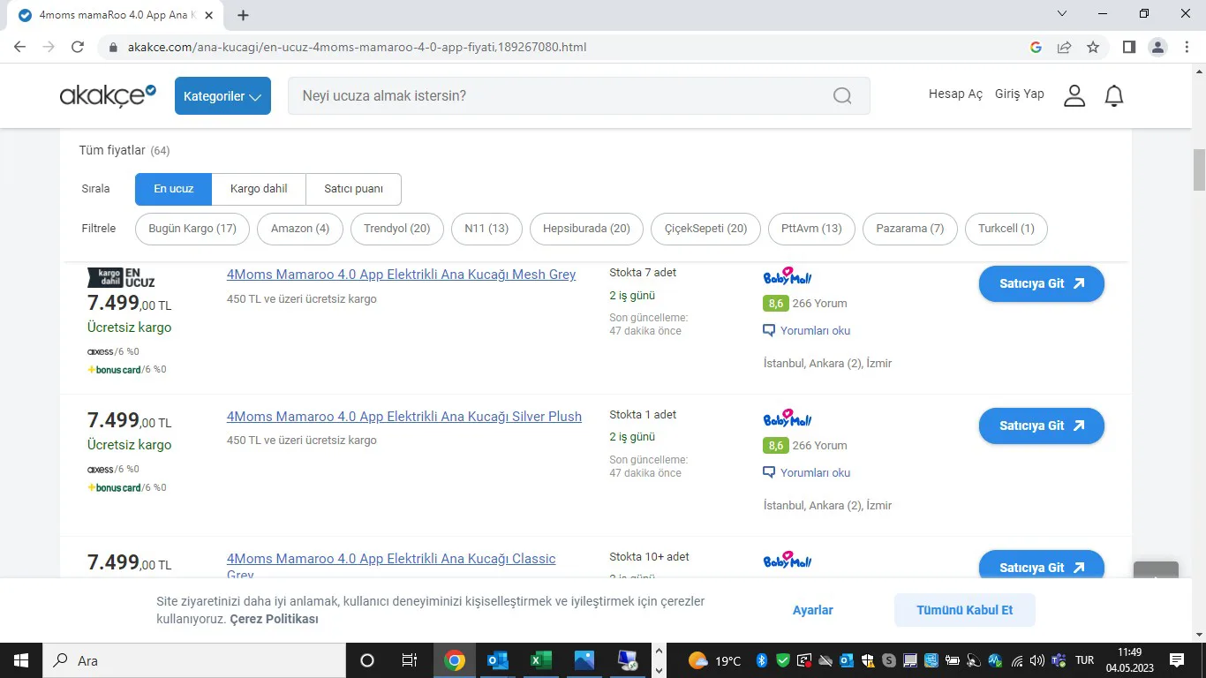Screen dimensions: 1206x678
Task: Click 'Yorumları oku' for Silver Plush
Action: coord(806,473)
